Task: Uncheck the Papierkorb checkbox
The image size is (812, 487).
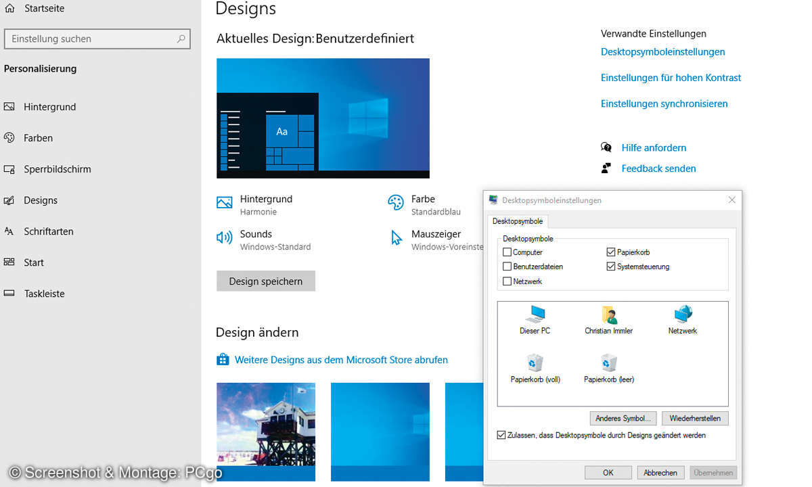Action: 612,252
